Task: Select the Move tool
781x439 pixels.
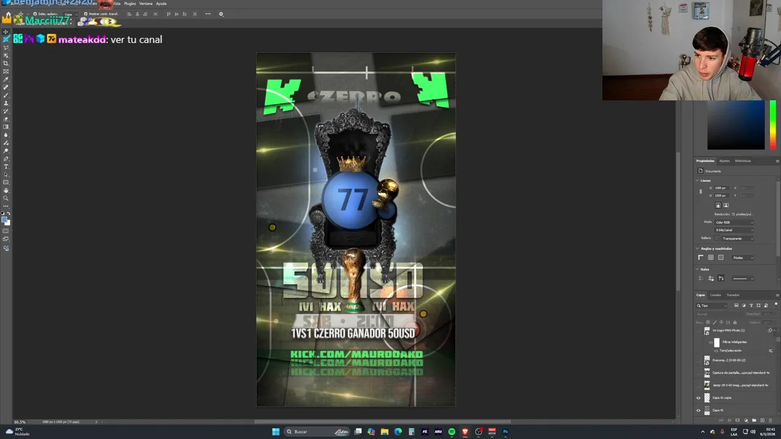Action: (x=6, y=32)
